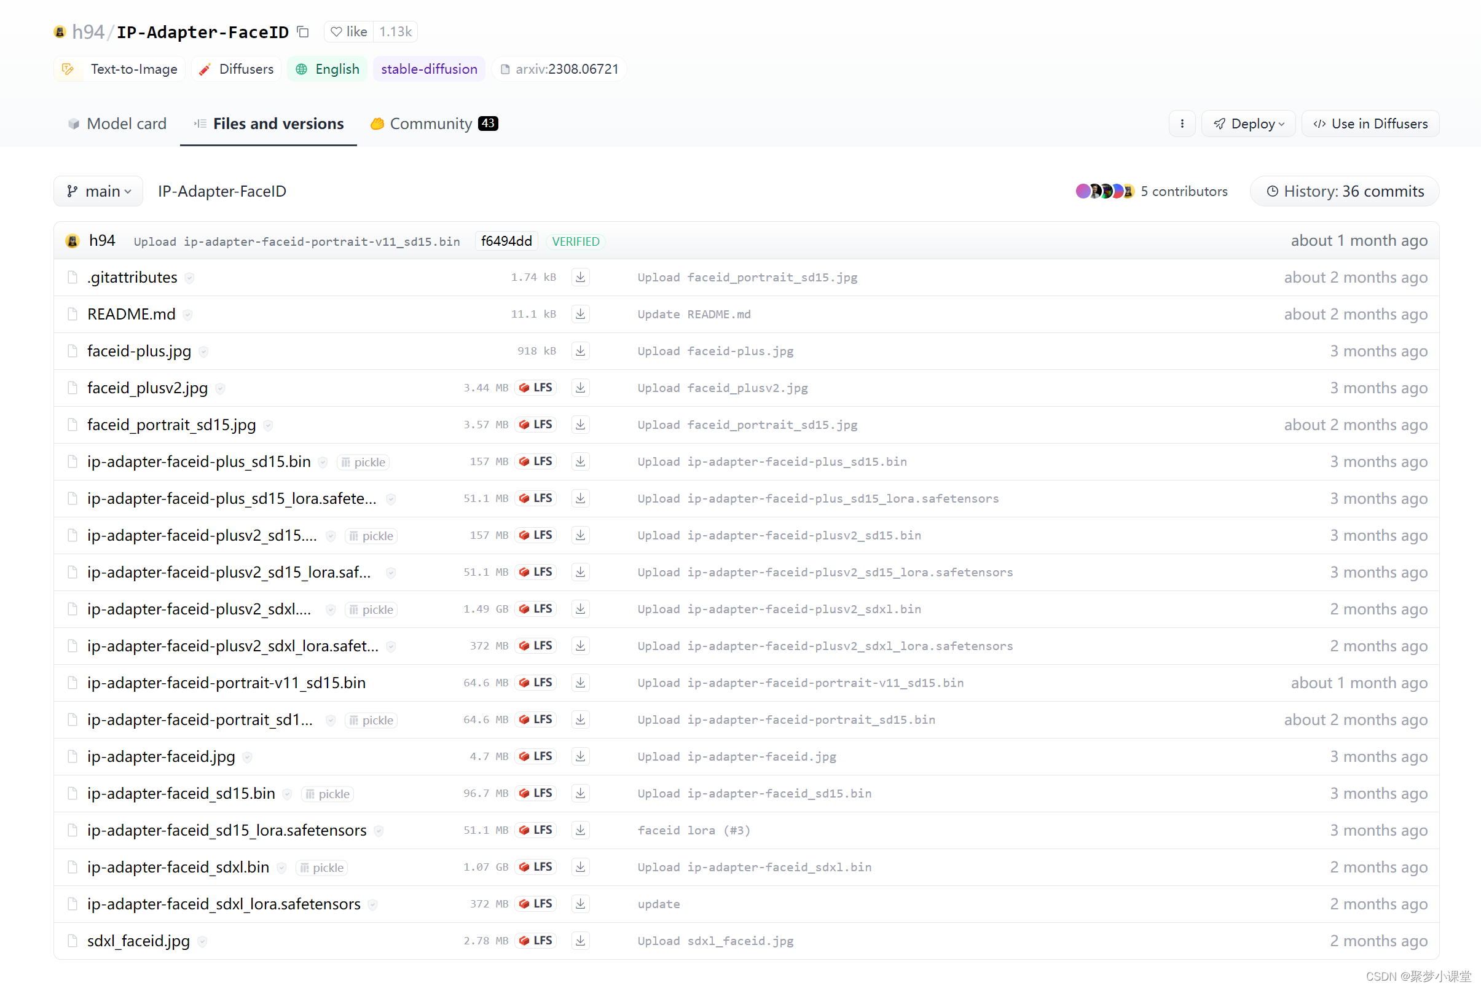
Task: Click download icon for sdxl_faceid.jpg
Action: click(x=579, y=941)
